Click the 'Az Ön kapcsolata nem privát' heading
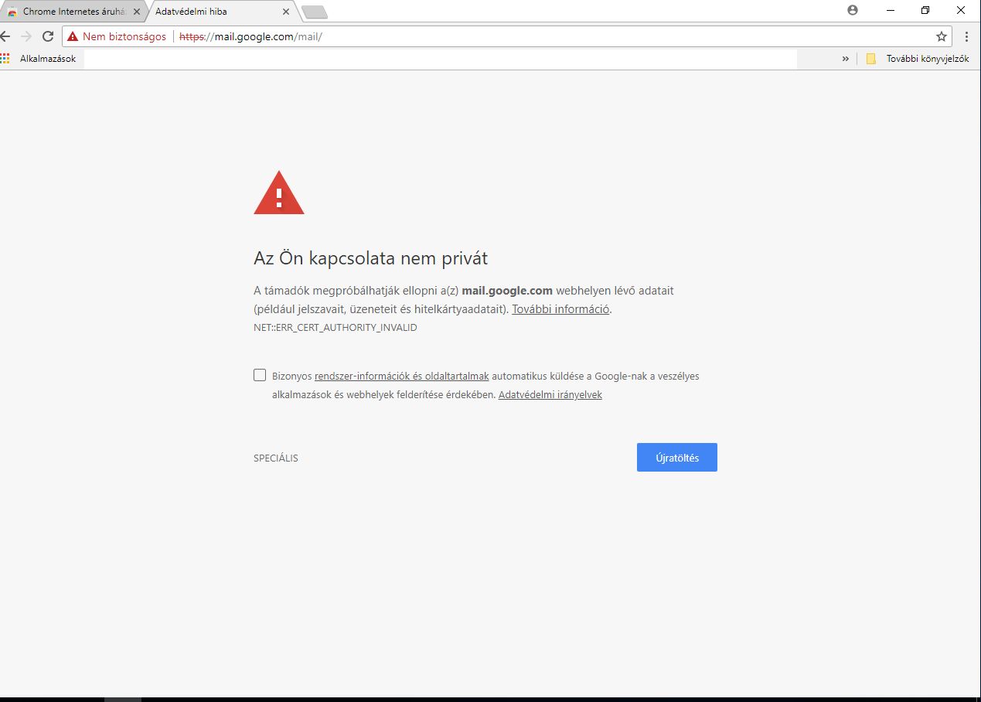This screenshot has width=981, height=702. pyautogui.click(x=371, y=258)
